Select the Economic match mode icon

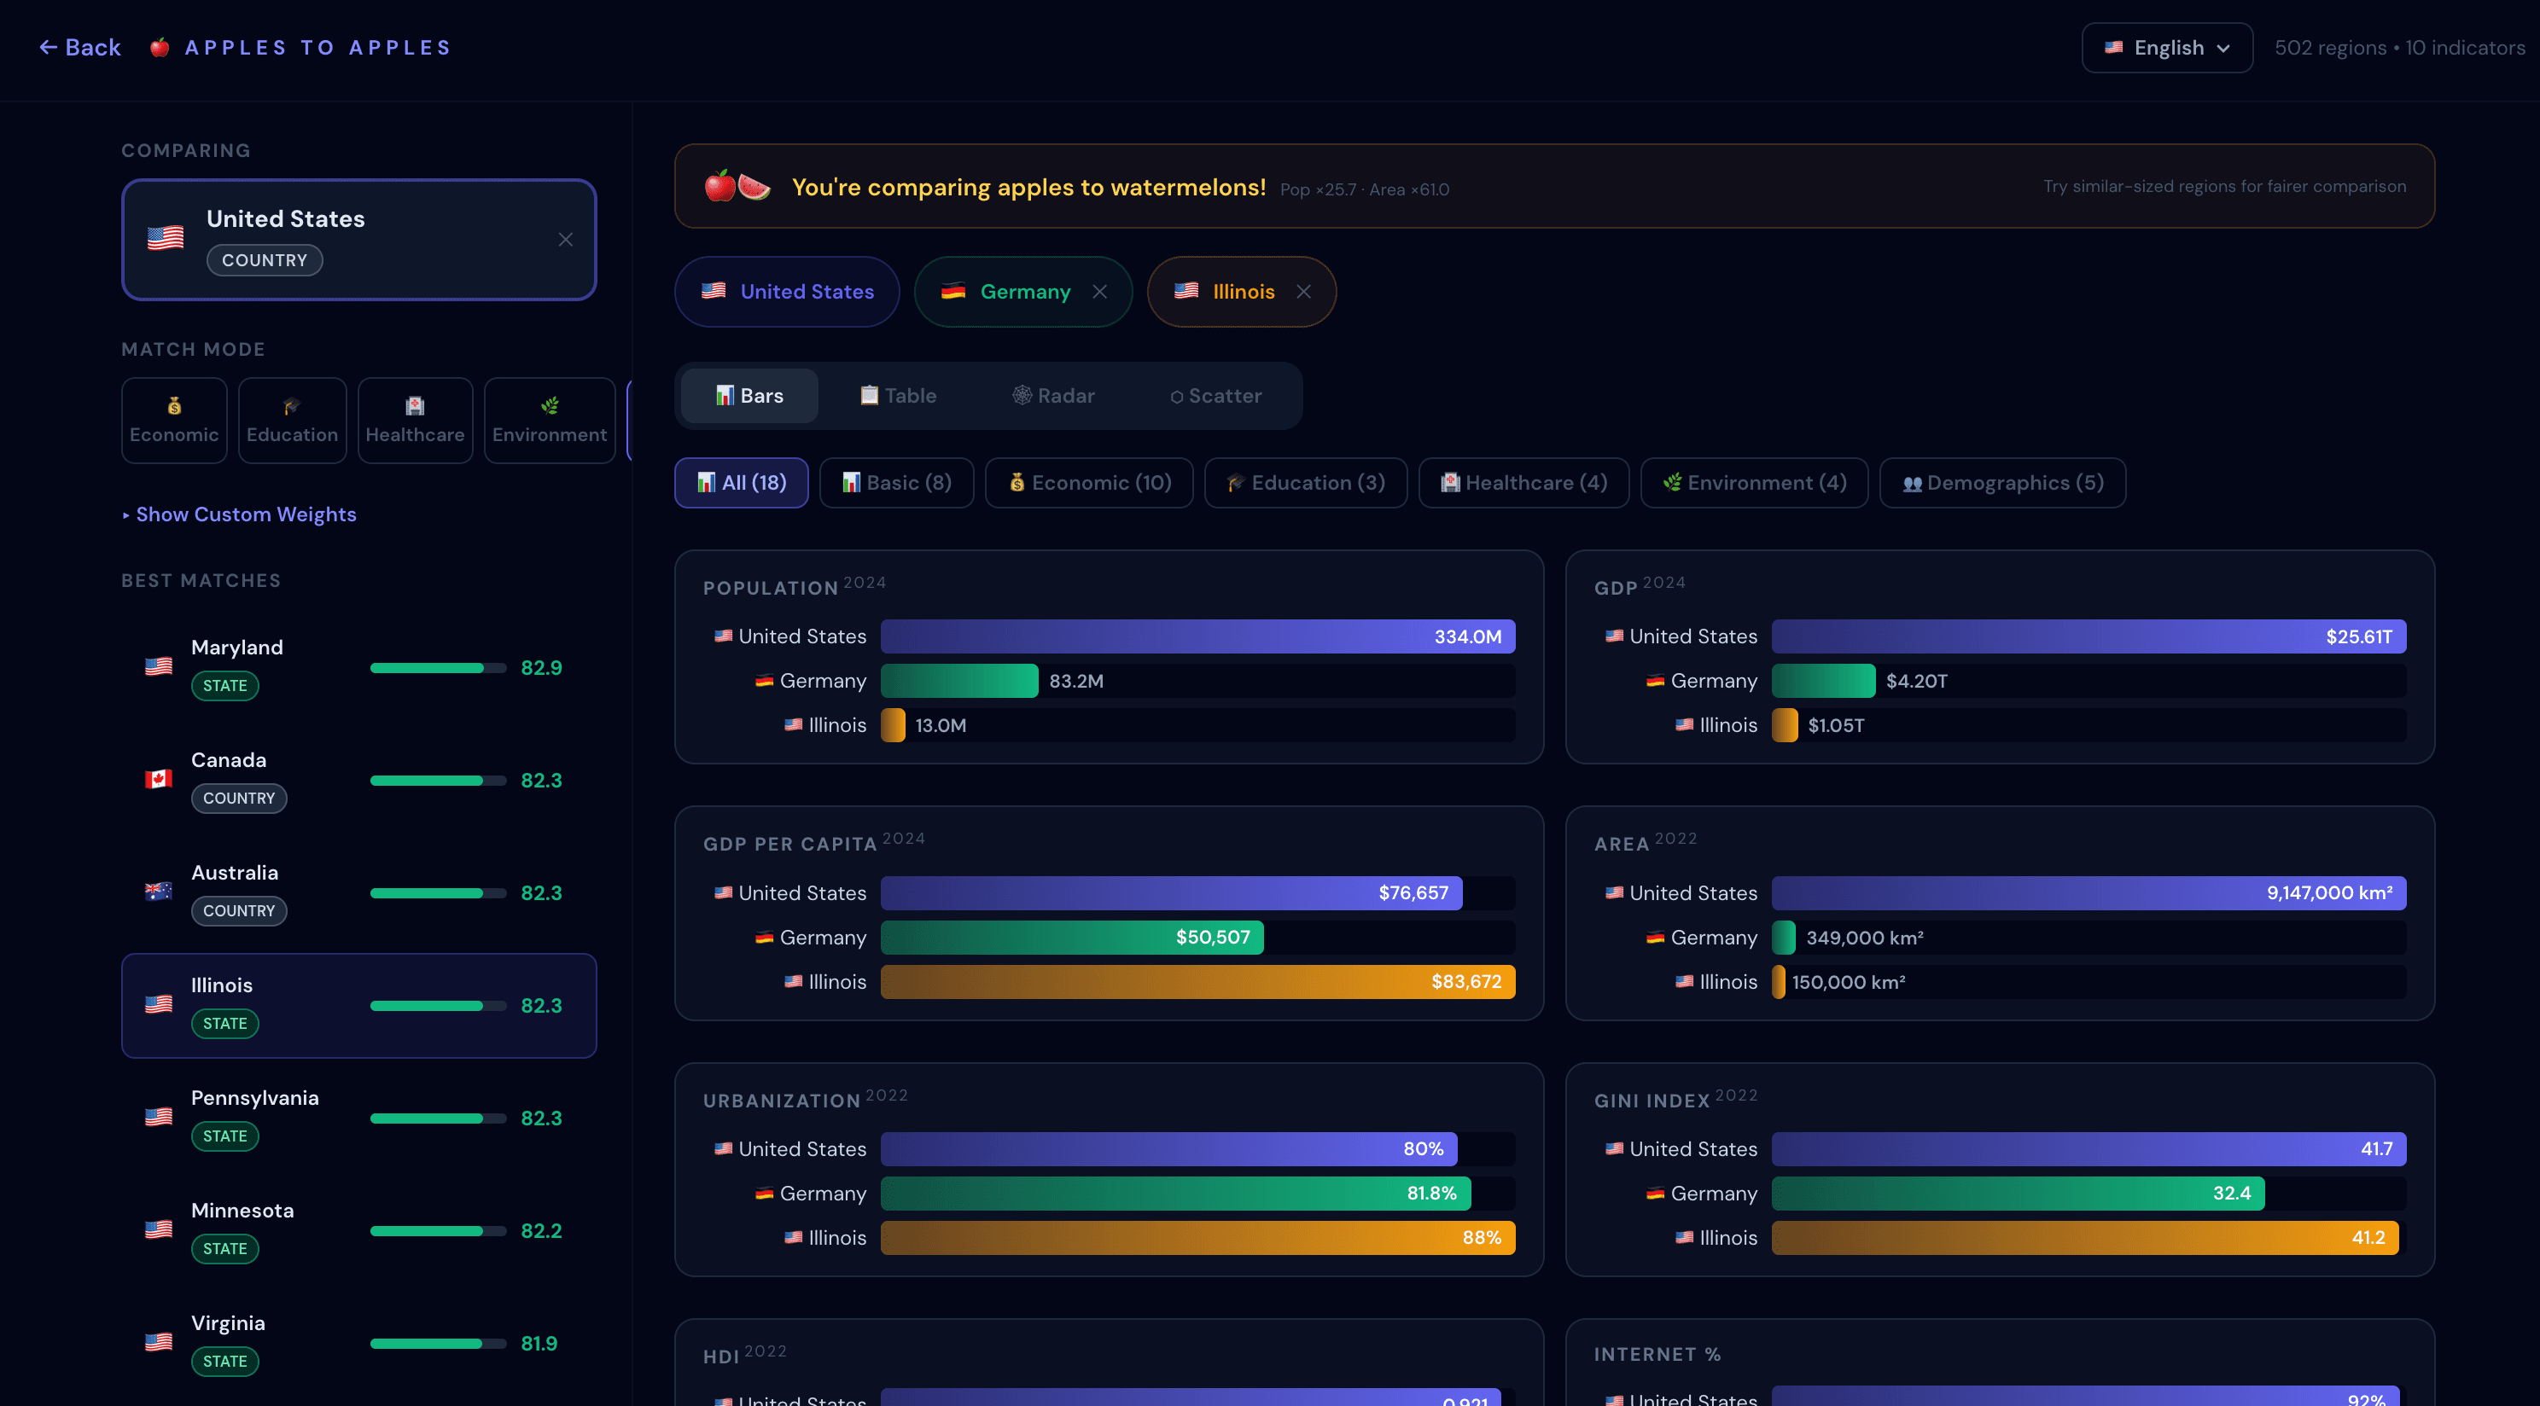coord(174,406)
